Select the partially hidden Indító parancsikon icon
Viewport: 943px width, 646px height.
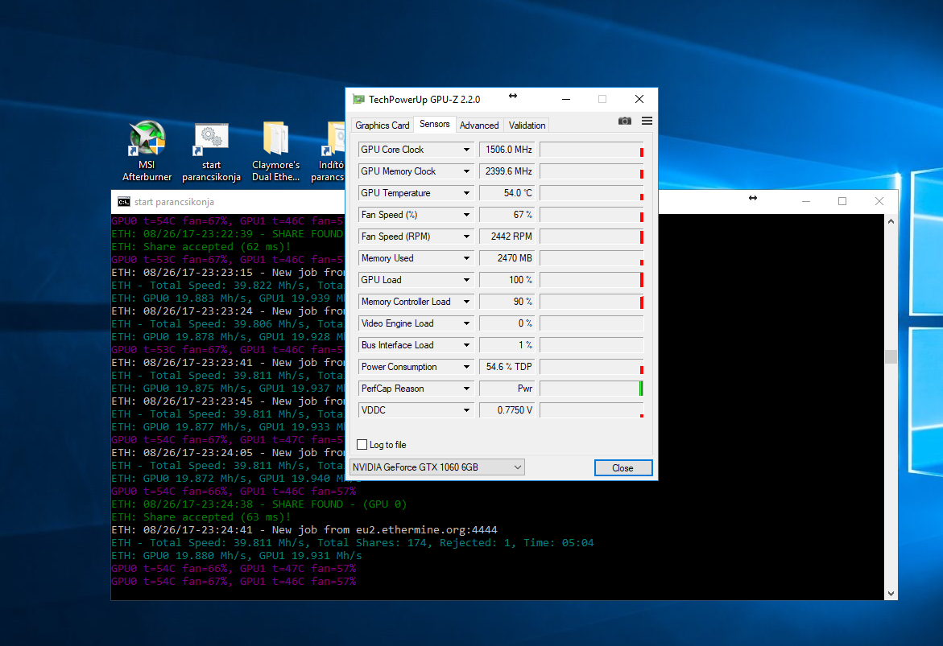click(x=337, y=139)
